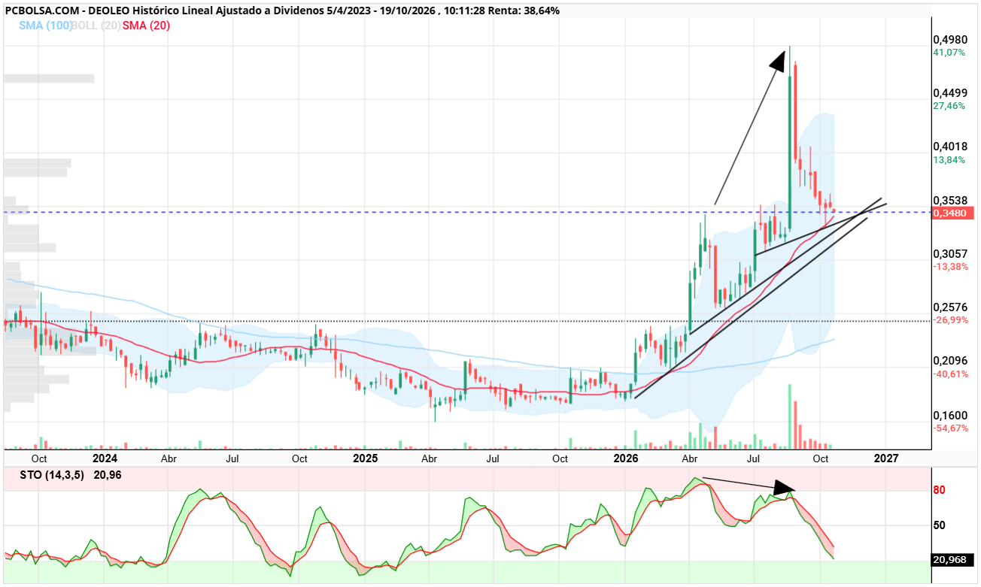Screen dimensions: 981x587
Task: Click the -13,38% percentage label
Action: (951, 267)
